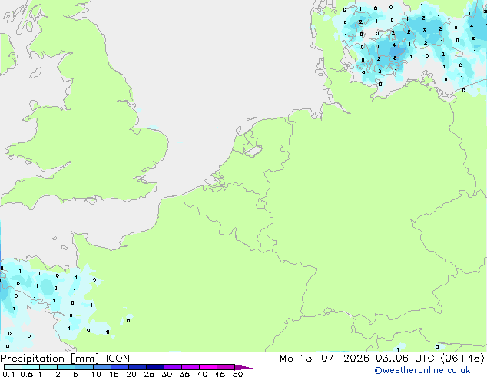Choose the 10–15 mm legend swatch
Screen dimensions: 487x377
coord(101,367)
